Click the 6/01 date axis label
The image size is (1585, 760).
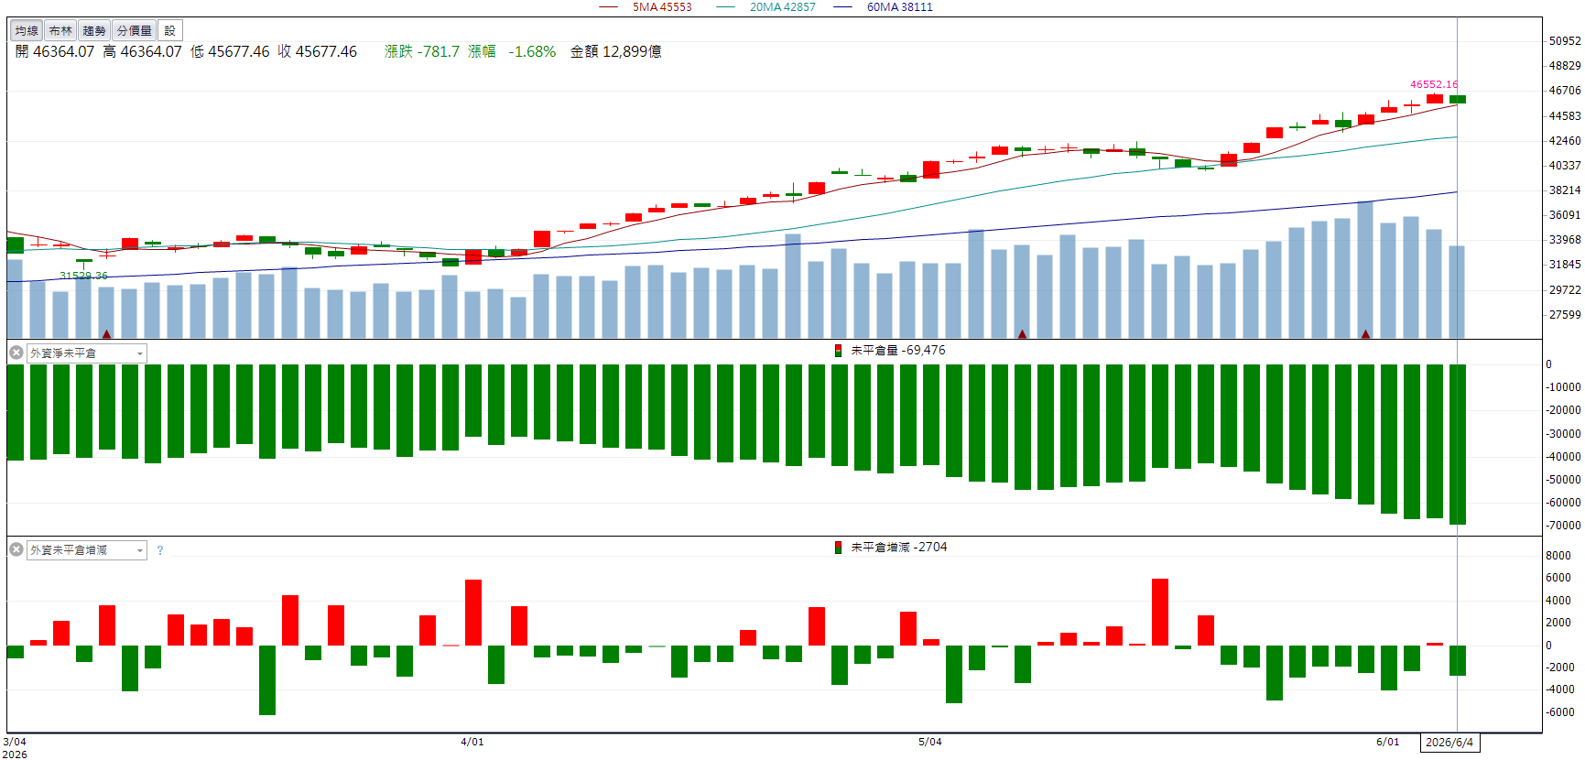pyautogui.click(x=1388, y=742)
